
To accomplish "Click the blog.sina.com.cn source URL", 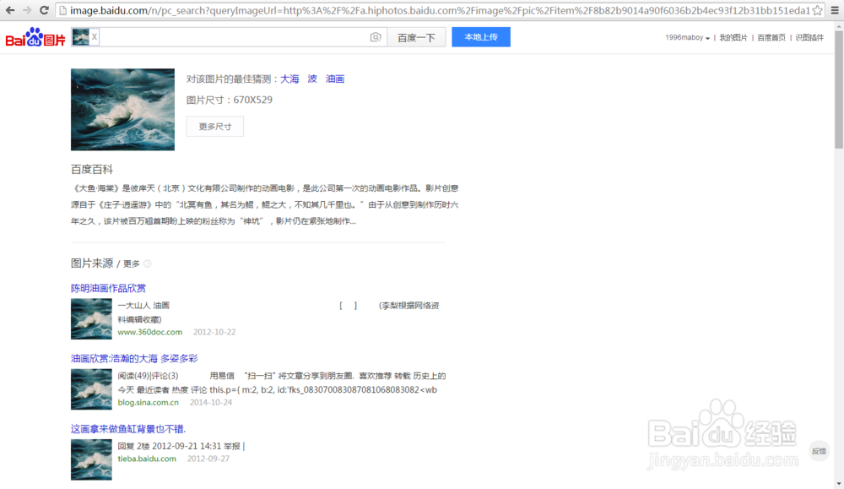I will 148,402.
